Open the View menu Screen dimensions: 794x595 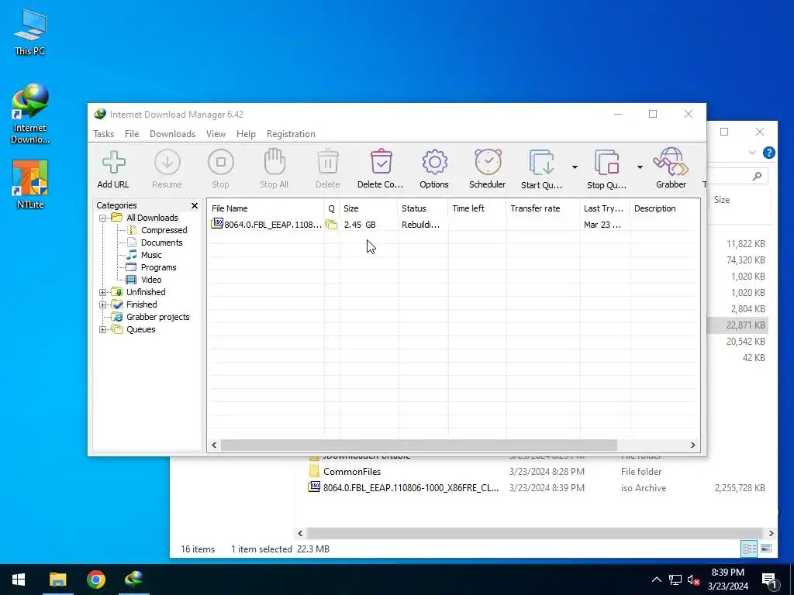pos(216,134)
